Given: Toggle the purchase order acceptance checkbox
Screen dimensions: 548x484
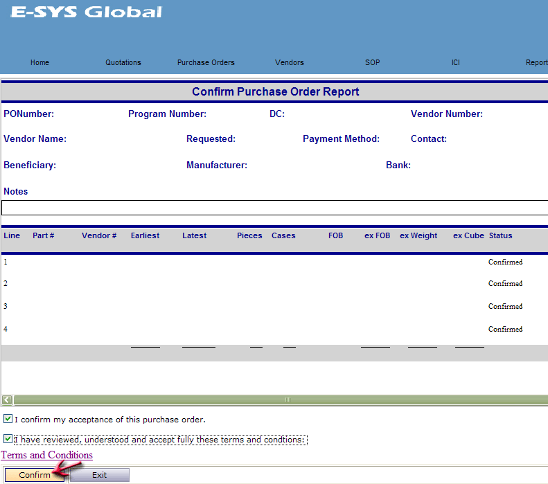Looking at the screenshot, I should 8,418.
